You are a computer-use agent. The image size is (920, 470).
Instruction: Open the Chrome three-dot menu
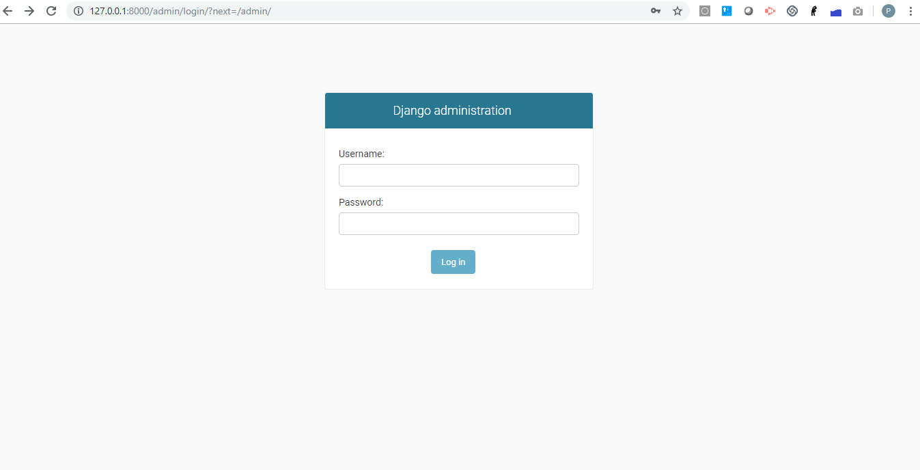point(910,11)
